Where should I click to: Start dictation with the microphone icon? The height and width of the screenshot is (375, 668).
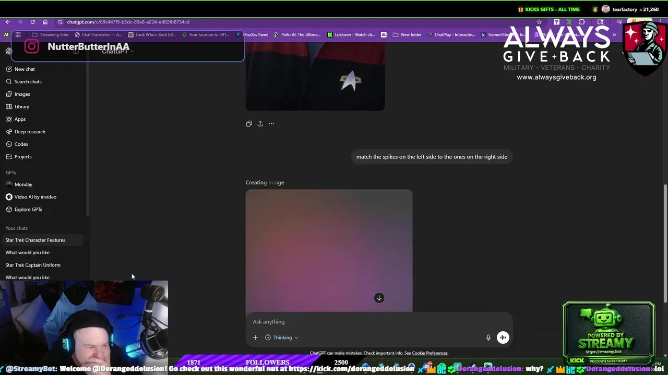(488, 337)
